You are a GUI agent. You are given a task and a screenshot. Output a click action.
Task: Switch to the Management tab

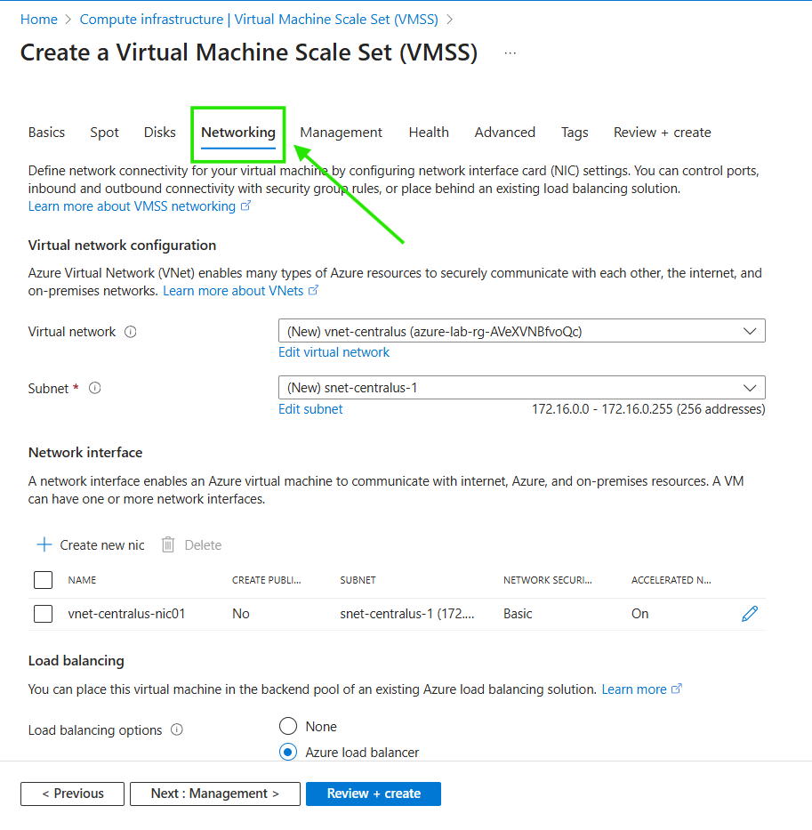pyautogui.click(x=341, y=133)
